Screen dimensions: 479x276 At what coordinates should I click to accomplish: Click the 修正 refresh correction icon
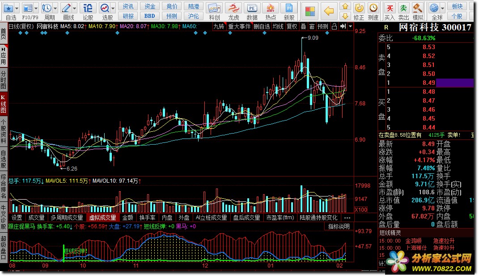tap(359, 8)
